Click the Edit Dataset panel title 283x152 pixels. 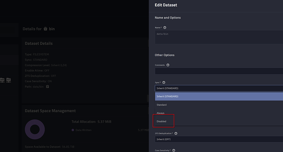point(166,5)
